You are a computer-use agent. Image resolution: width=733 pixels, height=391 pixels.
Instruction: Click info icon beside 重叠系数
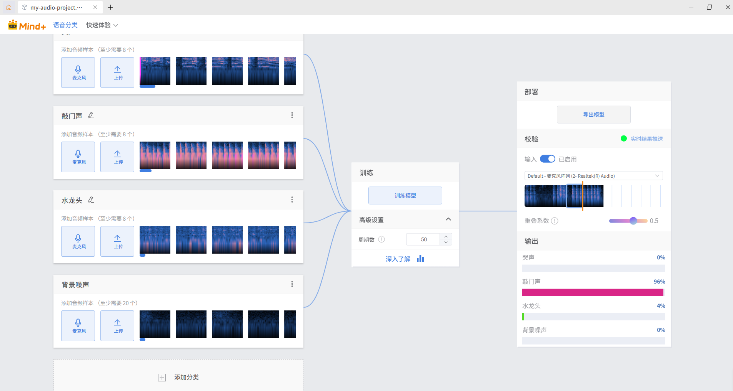[555, 221]
